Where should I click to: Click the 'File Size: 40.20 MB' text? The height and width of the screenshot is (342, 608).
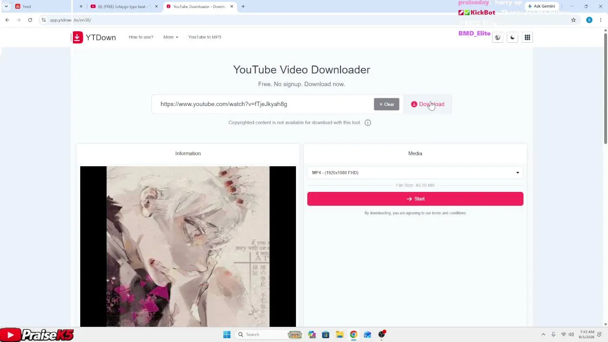(415, 185)
